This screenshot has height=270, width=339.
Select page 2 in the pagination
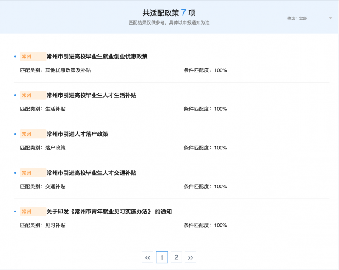(176, 257)
